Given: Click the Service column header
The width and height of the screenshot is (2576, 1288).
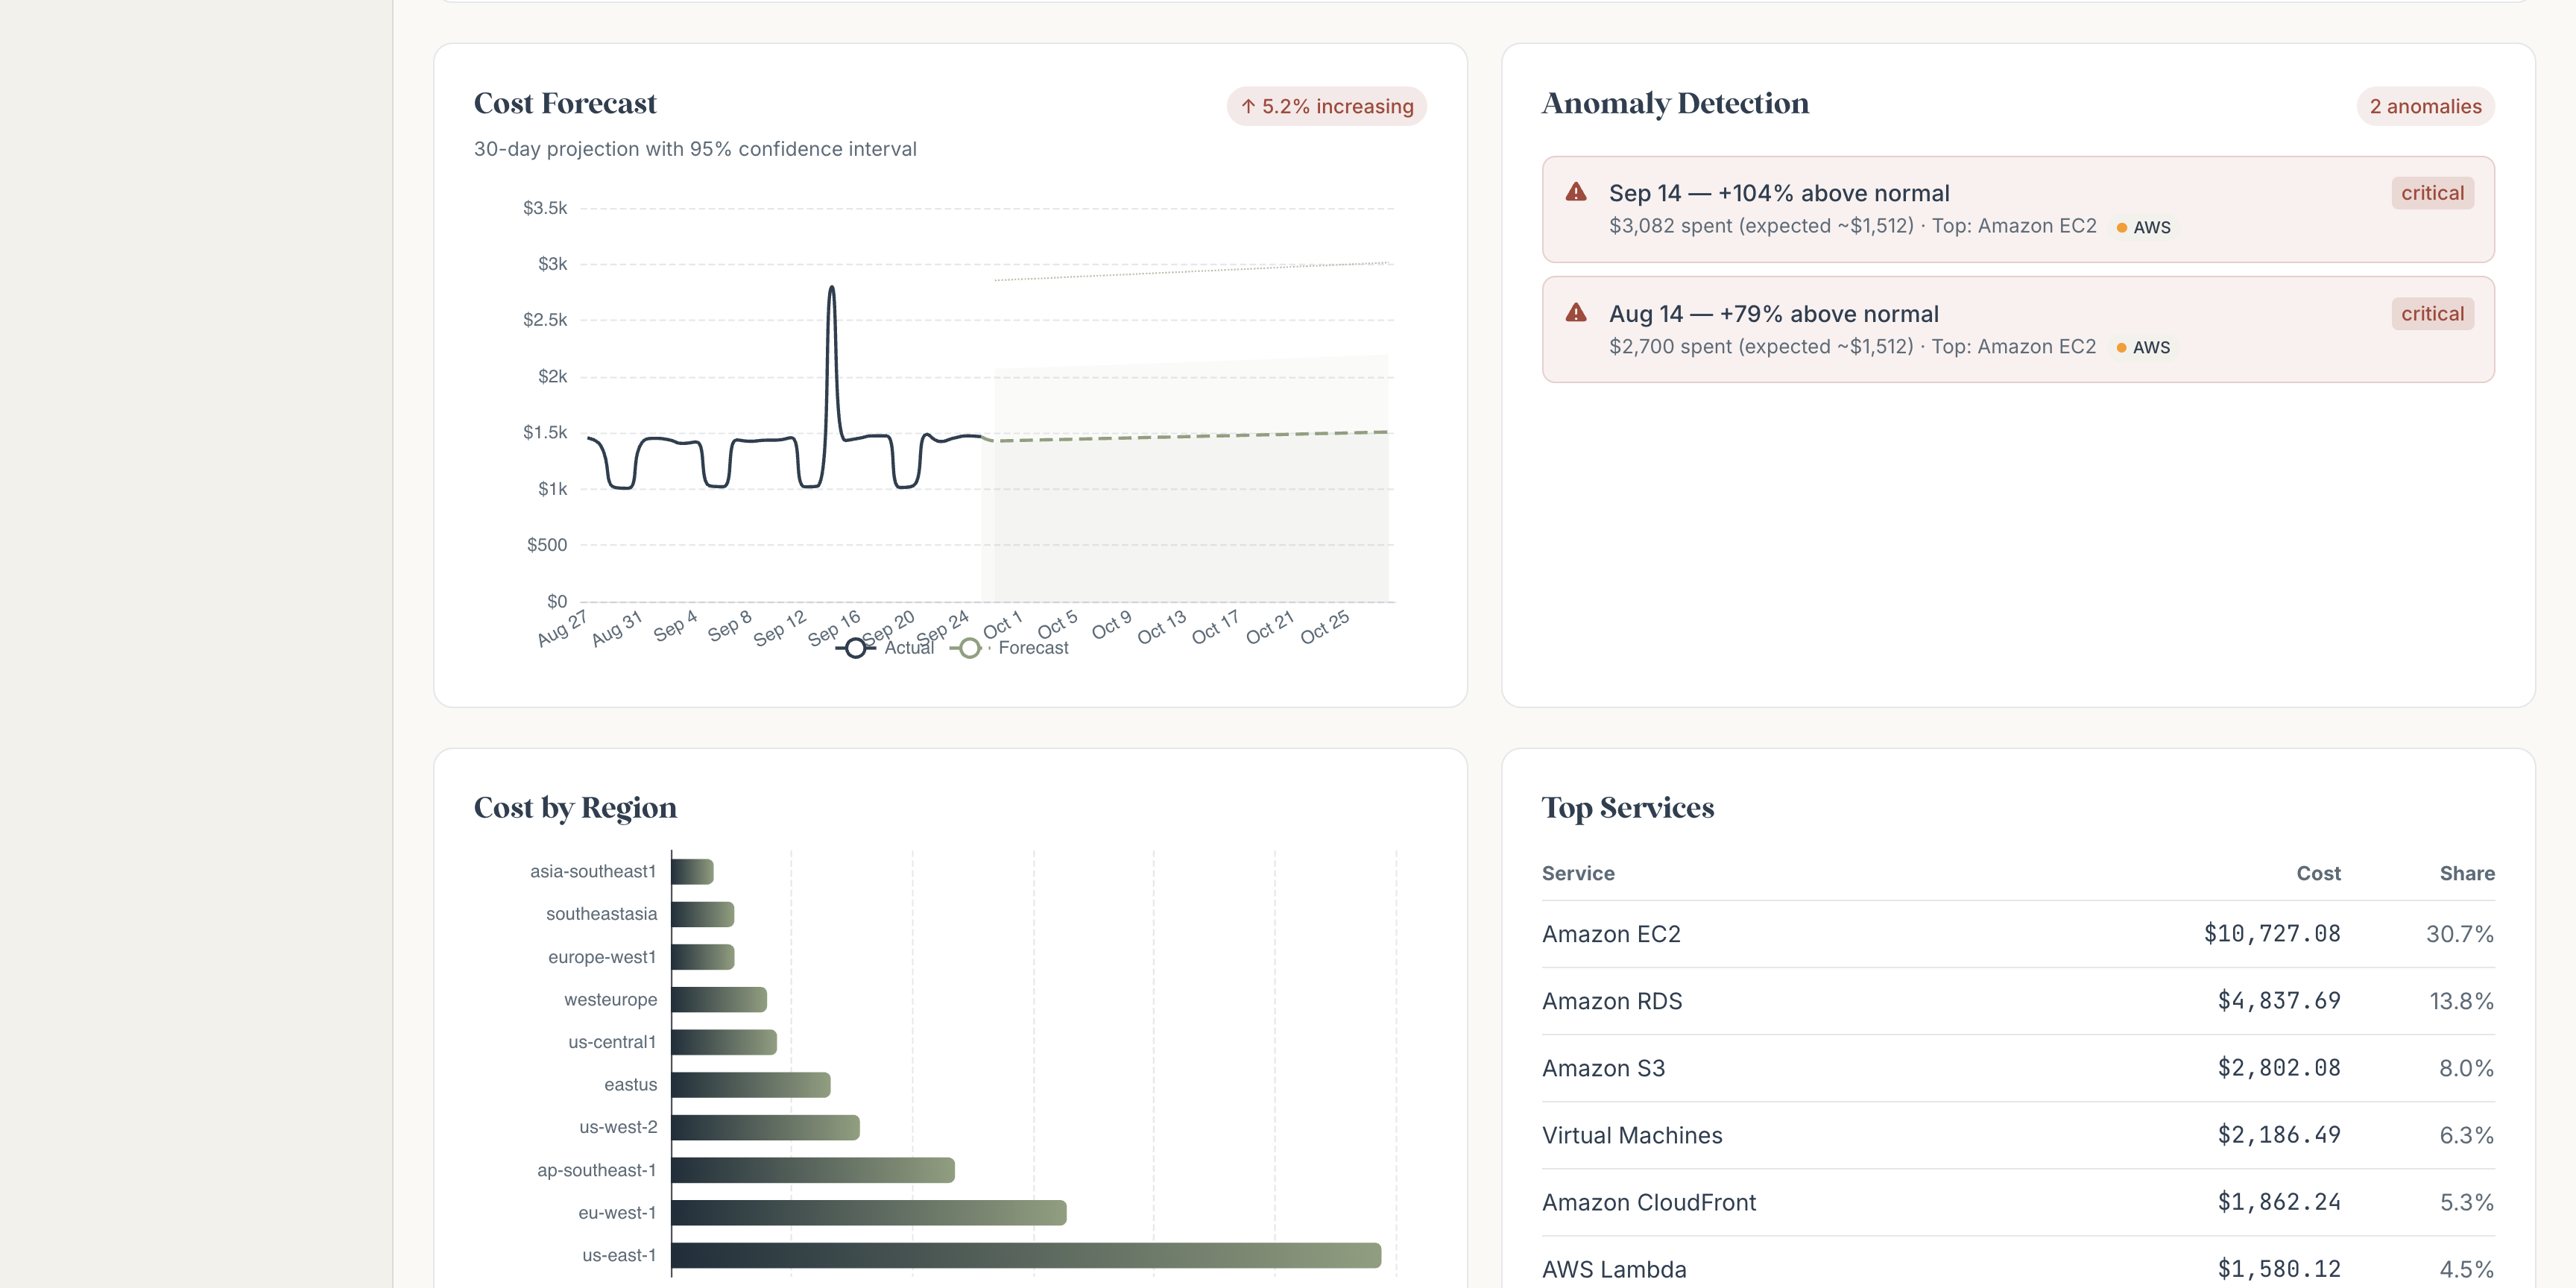Looking at the screenshot, I should click(x=1578, y=873).
